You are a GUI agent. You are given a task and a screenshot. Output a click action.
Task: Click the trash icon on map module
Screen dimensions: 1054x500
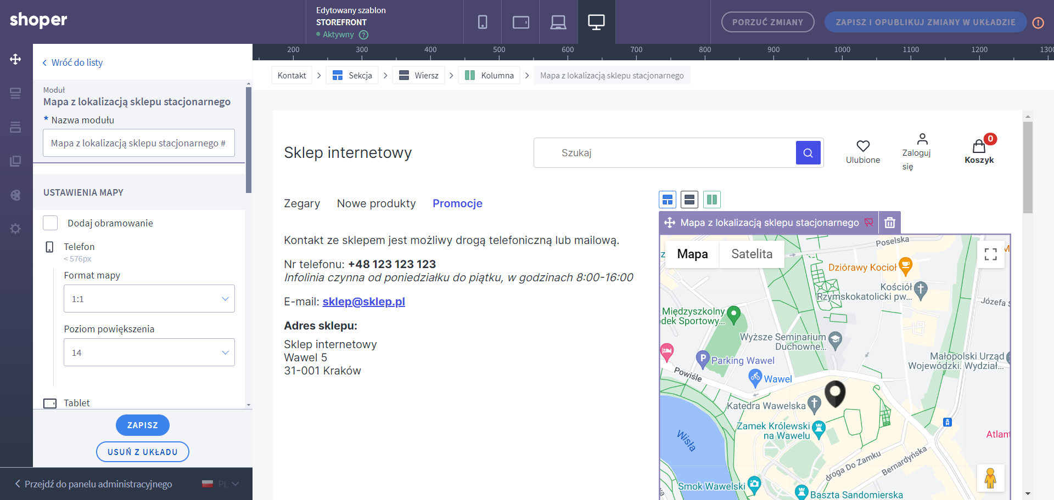pyautogui.click(x=890, y=223)
